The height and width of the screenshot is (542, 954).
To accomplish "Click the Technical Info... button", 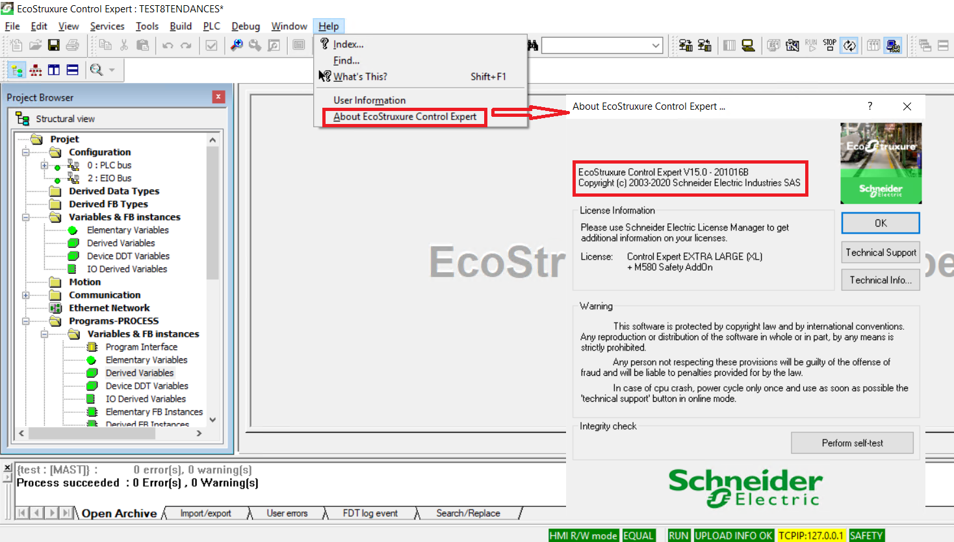I will [x=881, y=280].
